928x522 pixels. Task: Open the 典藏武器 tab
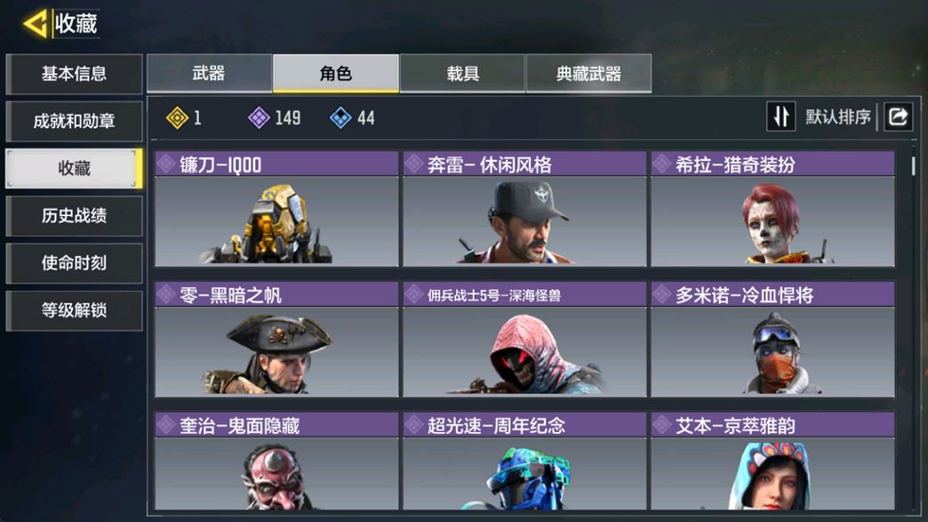(x=588, y=74)
